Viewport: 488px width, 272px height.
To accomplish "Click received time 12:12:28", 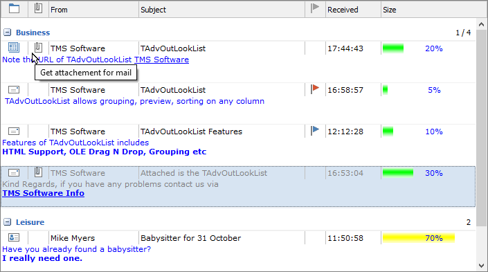I will pyautogui.click(x=345, y=132).
